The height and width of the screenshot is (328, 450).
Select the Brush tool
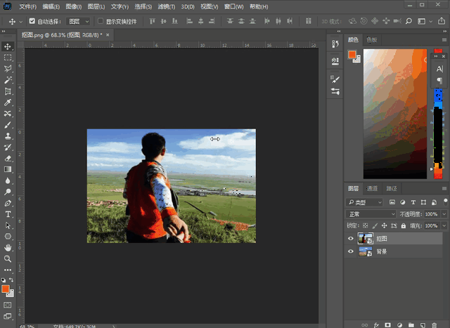coord(8,125)
